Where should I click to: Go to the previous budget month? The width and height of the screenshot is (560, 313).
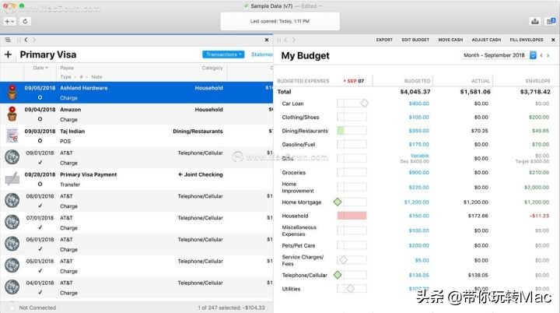coord(541,55)
